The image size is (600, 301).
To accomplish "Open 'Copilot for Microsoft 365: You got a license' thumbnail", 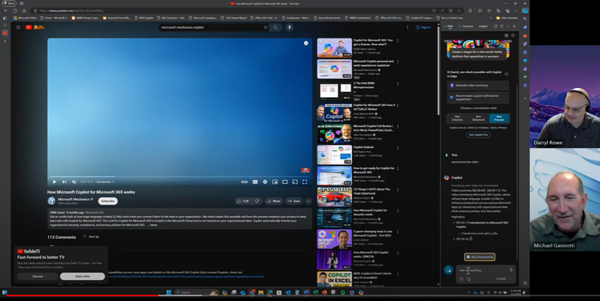I will (x=335, y=47).
